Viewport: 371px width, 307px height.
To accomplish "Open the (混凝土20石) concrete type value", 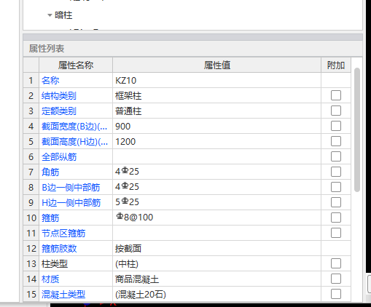I will (217, 294).
